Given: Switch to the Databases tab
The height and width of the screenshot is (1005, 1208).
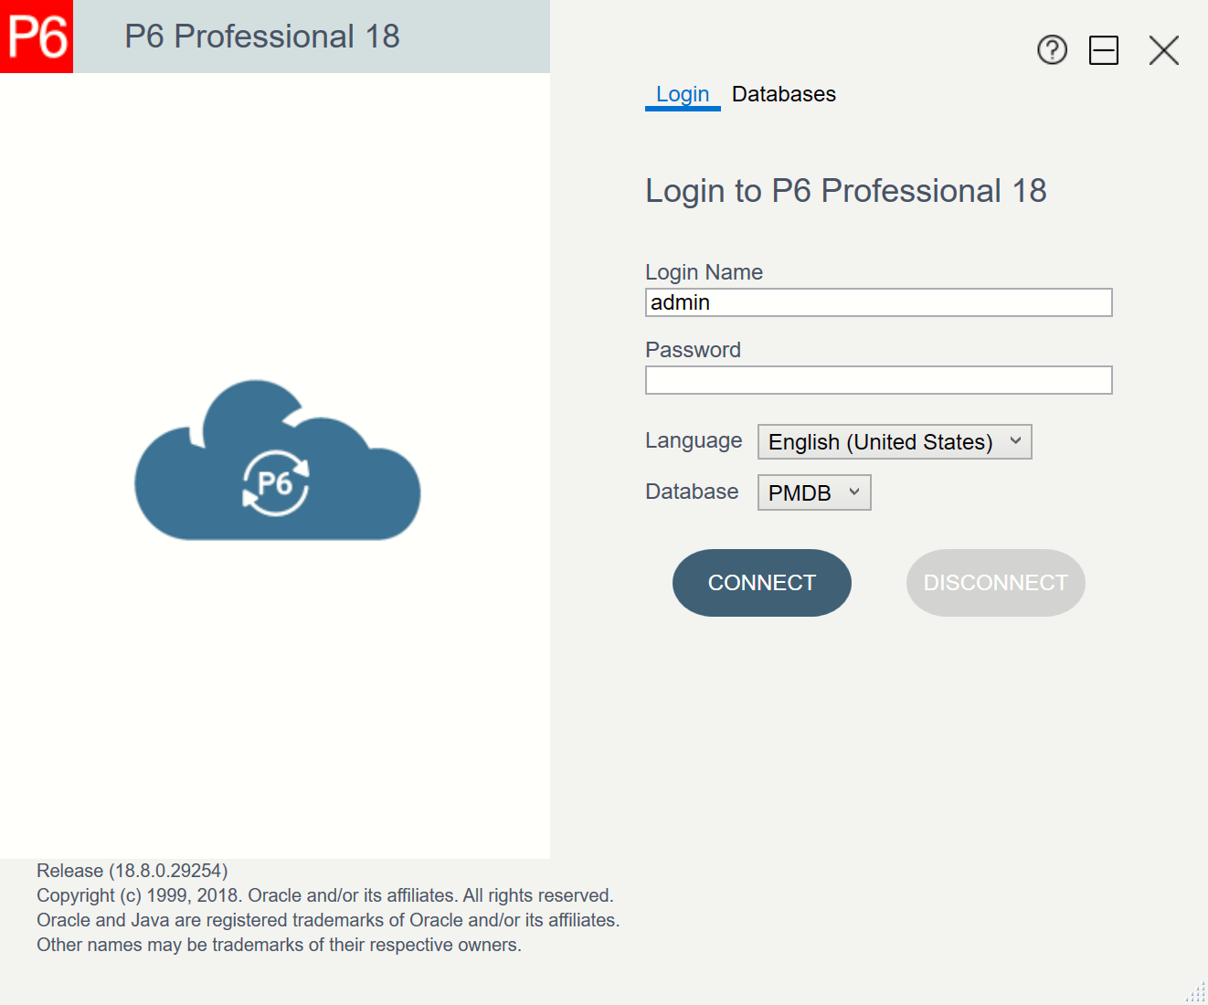Looking at the screenshot, I should pyautogui.click(x=783, y=93).
